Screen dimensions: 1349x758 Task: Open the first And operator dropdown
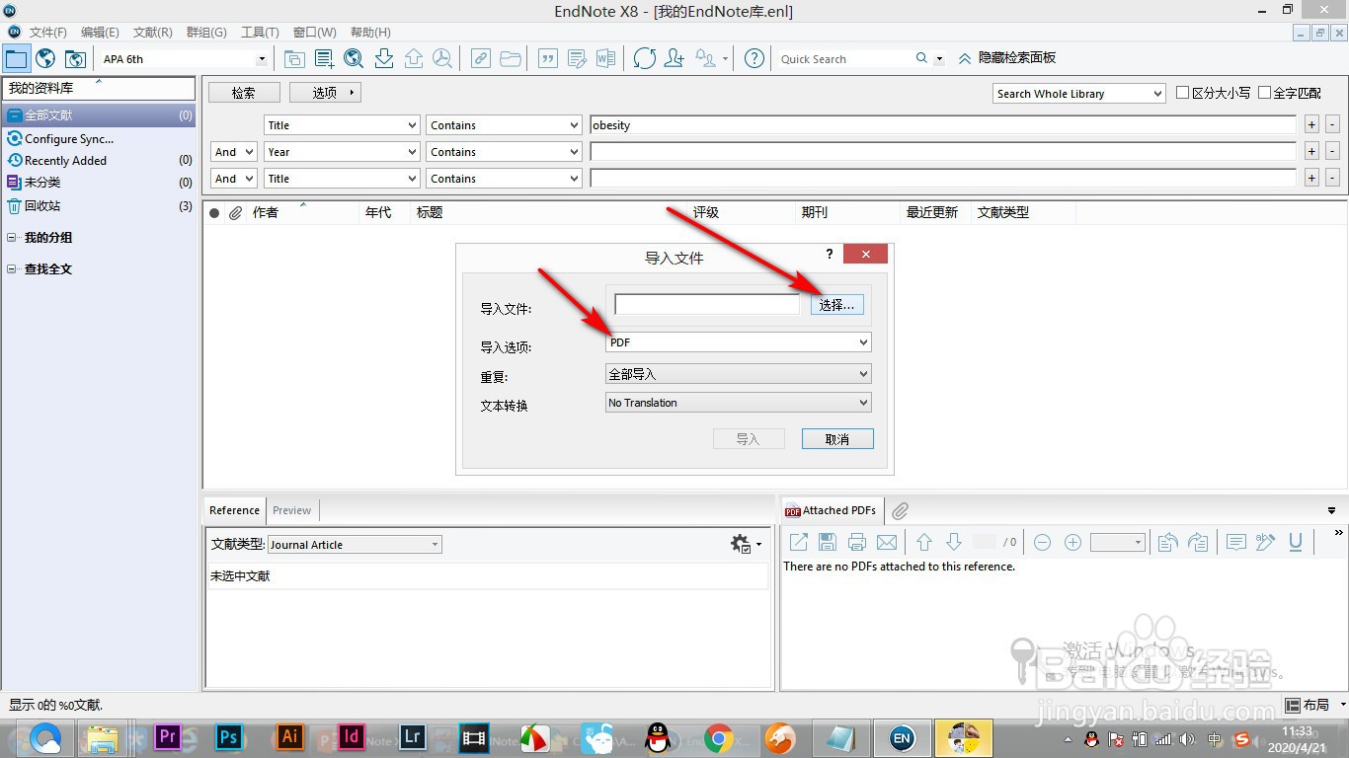(234, 152)
